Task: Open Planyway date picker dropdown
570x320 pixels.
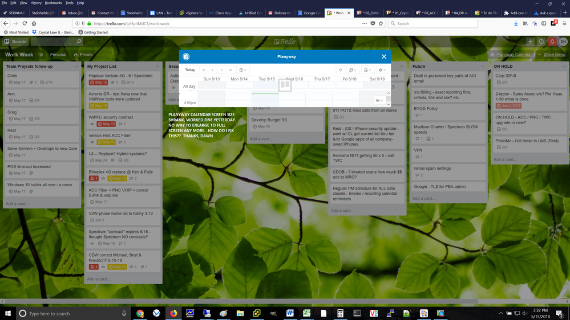Action: point(242,70)
